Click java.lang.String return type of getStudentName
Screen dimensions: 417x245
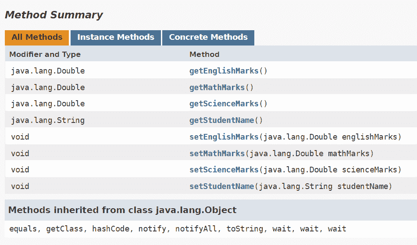tap(48, 120)
